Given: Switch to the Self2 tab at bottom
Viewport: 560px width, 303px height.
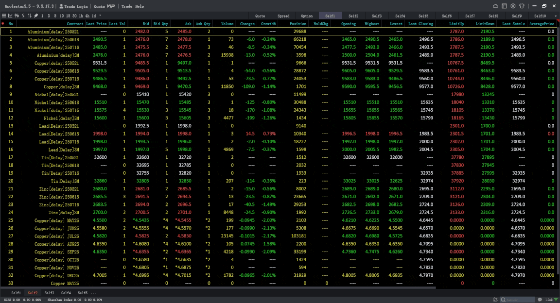Looking at the screenshot, I should pyautogui.click(x=33, y=293).
